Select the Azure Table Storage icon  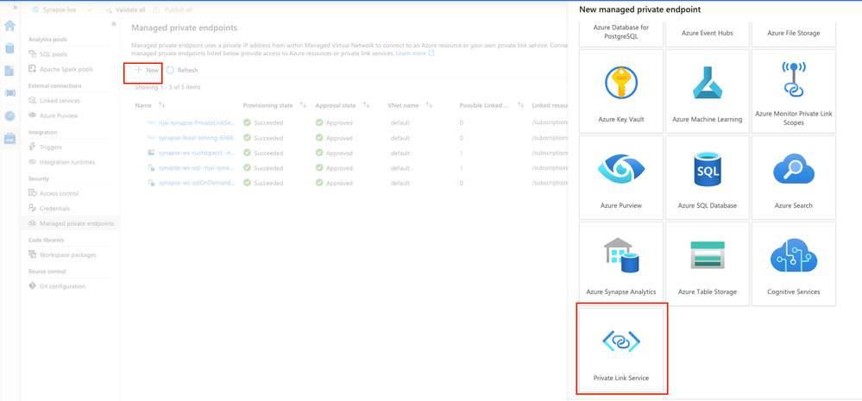click(x=708, y=255)
